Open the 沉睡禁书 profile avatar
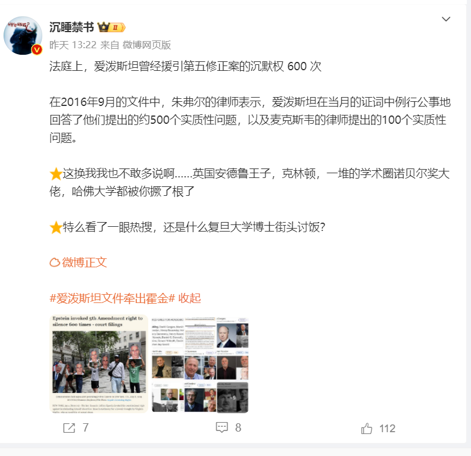The image size is (471, 456). click(x=23, y=36)
